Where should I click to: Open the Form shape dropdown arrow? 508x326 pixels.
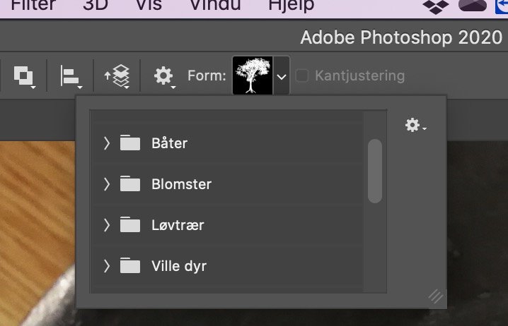pyautogui.click(x=281, y=76)
